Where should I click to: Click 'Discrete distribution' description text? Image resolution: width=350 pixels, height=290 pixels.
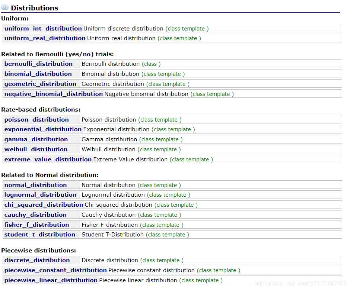pyautogui.click(x=110, y=260)
